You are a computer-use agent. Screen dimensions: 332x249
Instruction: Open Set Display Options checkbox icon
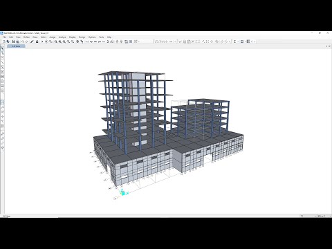131,41
